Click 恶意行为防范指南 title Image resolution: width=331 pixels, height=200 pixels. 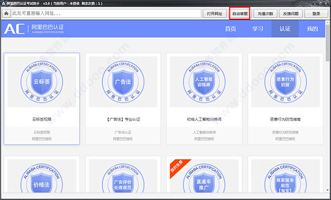click(x=285, y=119)
